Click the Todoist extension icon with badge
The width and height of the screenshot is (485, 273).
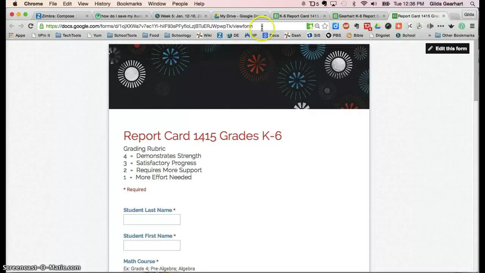coord(367,26)
